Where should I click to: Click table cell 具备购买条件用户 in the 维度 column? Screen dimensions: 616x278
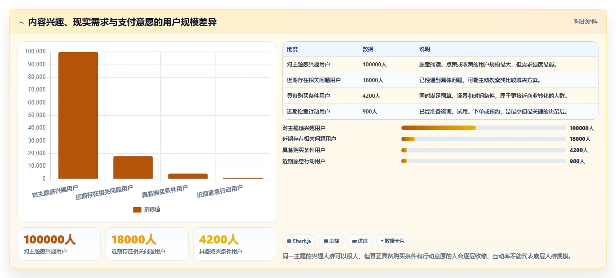(x=308, y=96)
